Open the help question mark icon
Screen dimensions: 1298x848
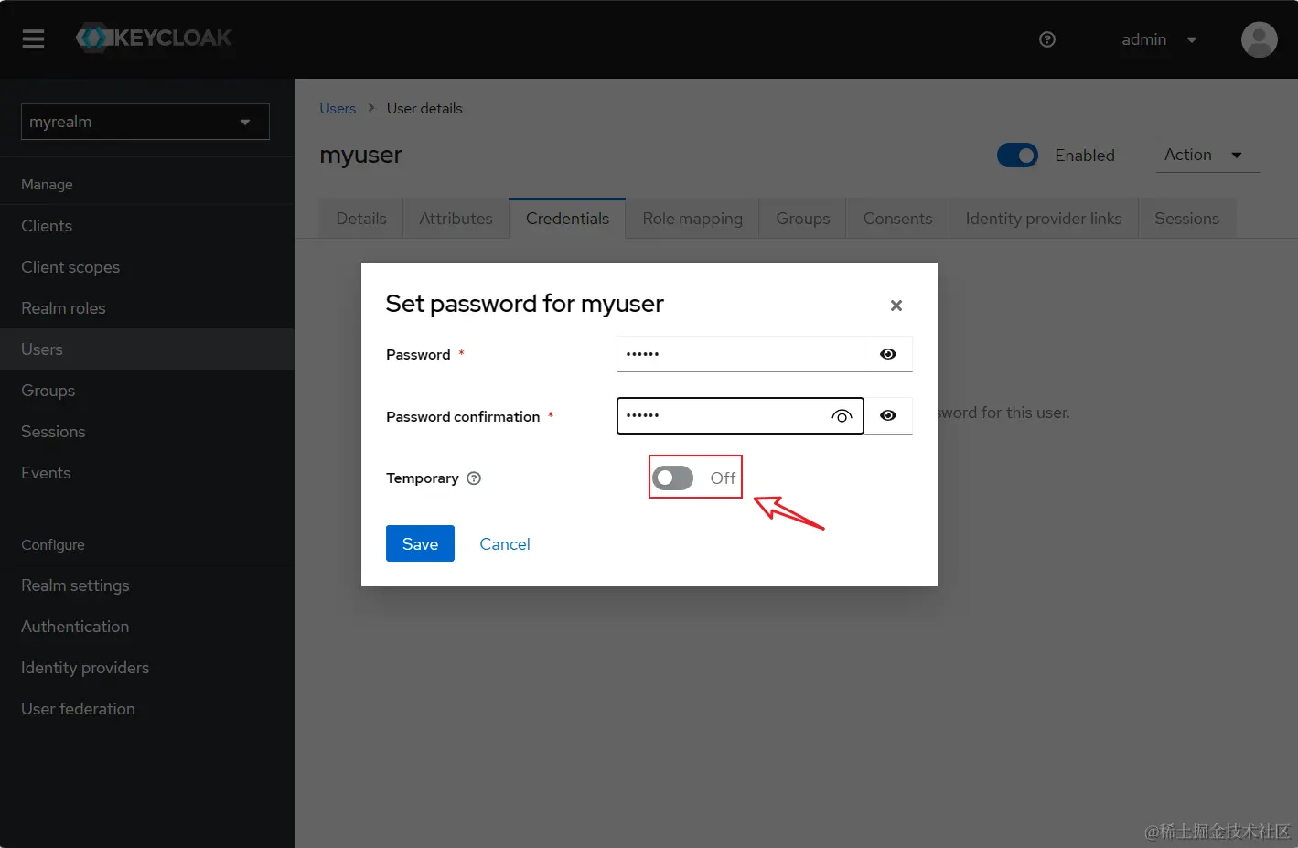coord(1047,39)
